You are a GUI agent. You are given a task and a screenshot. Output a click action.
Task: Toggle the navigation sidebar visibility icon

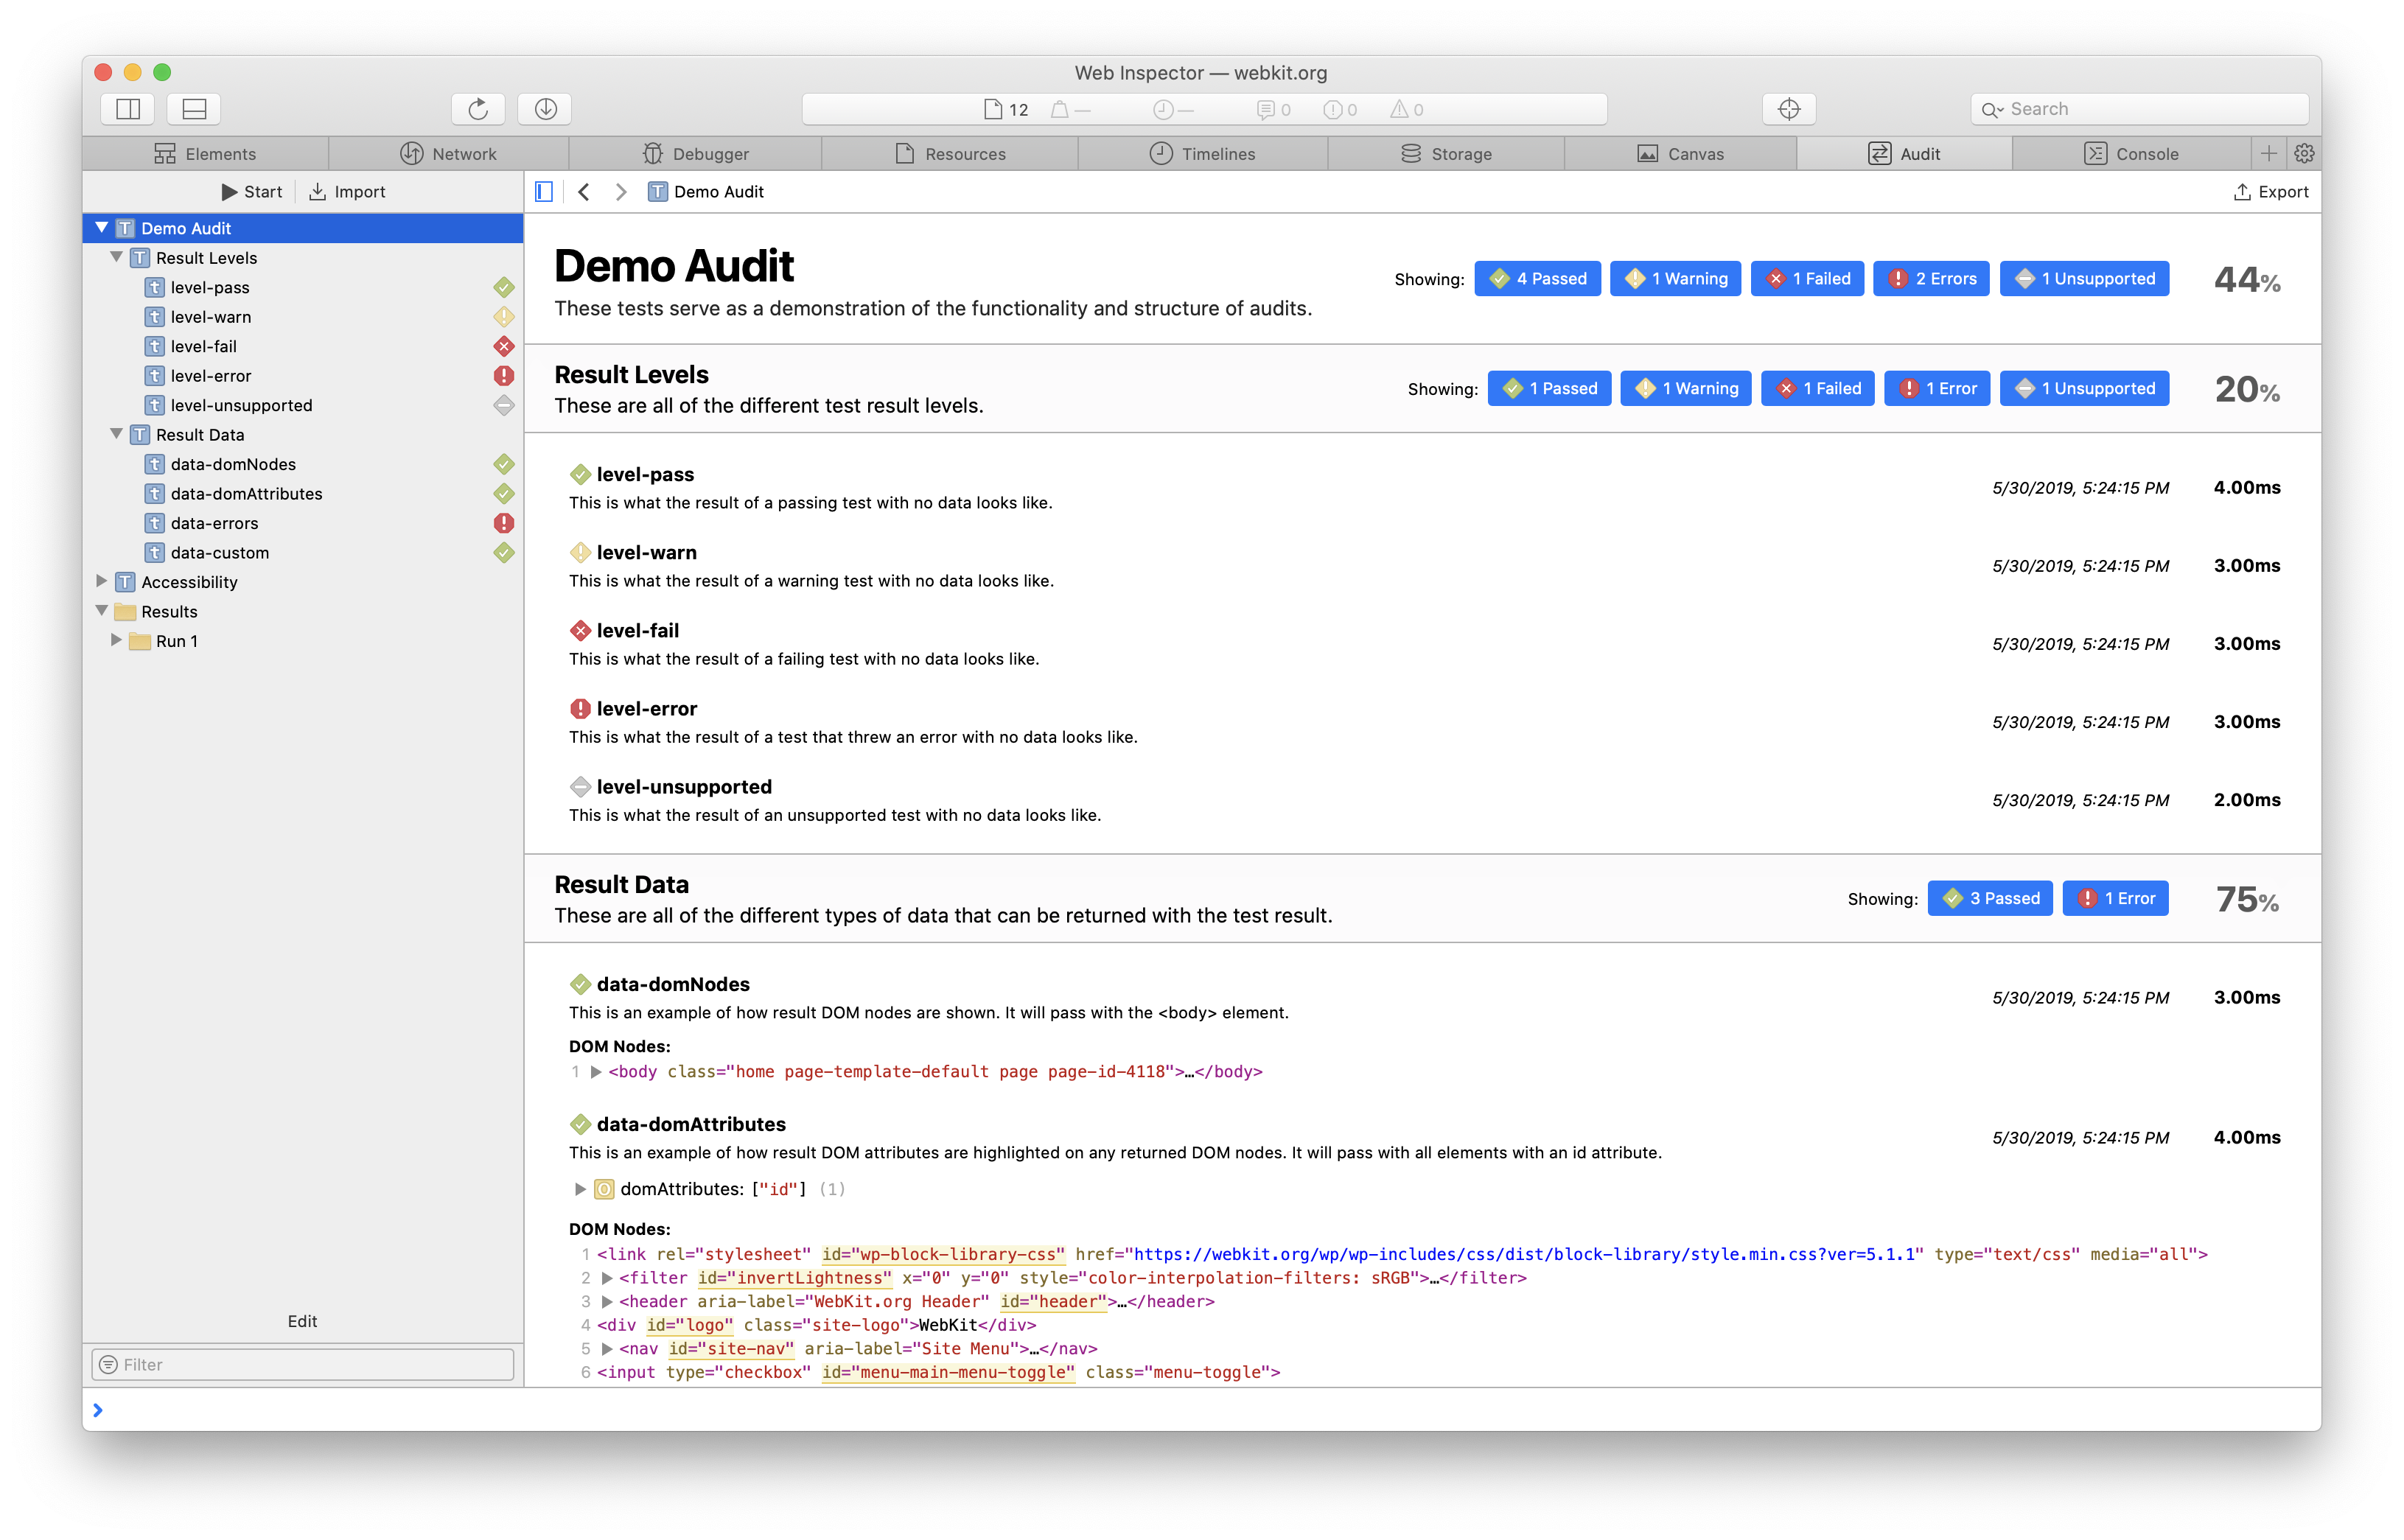(544, 191)
